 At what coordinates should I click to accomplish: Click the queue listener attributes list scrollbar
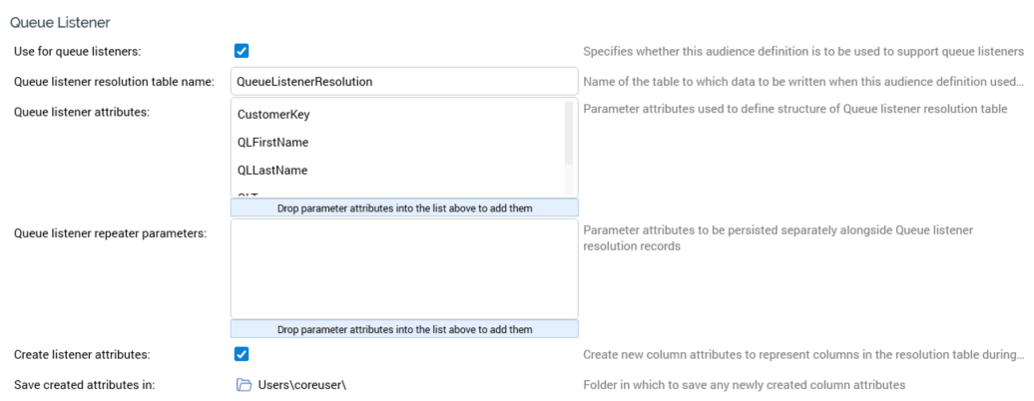569,133
